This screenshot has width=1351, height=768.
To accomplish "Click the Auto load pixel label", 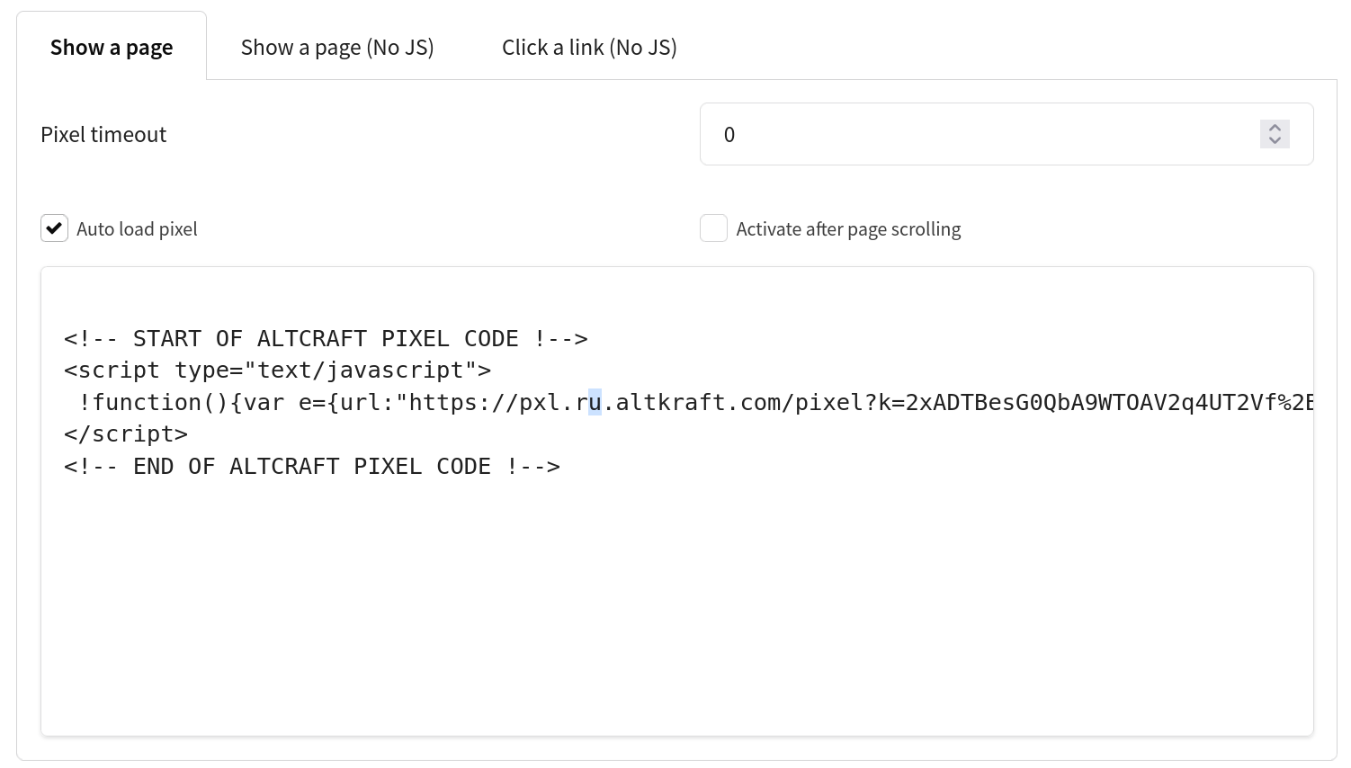I will click(x=137, y=229).
